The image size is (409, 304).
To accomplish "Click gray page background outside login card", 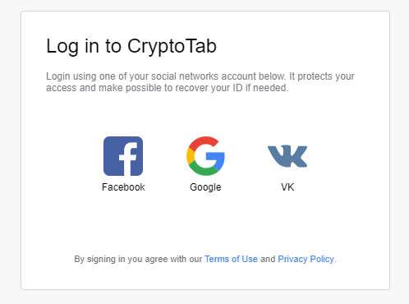I will [10, 150].
